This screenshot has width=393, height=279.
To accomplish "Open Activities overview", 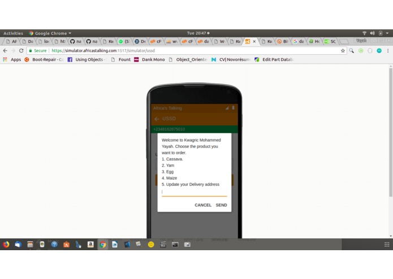I will pos(13,33).
